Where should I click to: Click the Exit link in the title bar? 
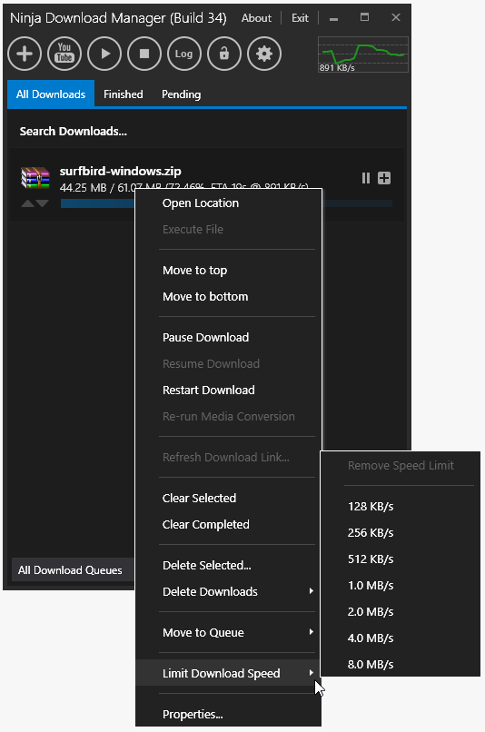300,18
